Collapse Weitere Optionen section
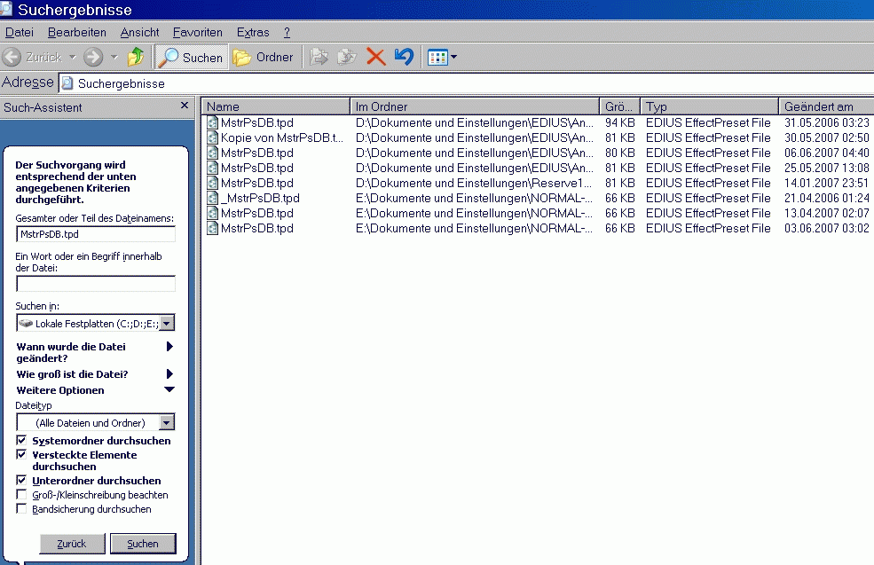 click(170, 390)
